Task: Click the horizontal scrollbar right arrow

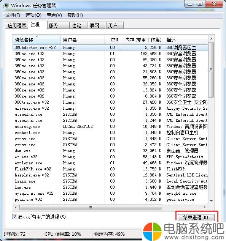Action: [x=205, y=207]
